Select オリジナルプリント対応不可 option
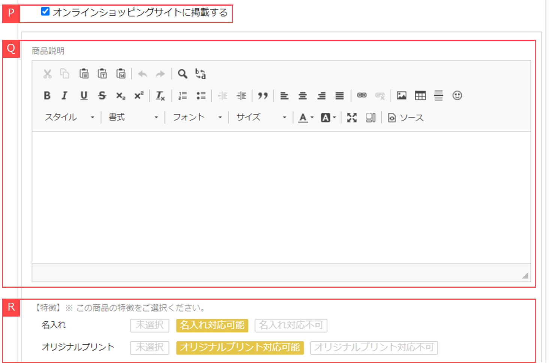The image size is (551, 363). pos(374,347)
